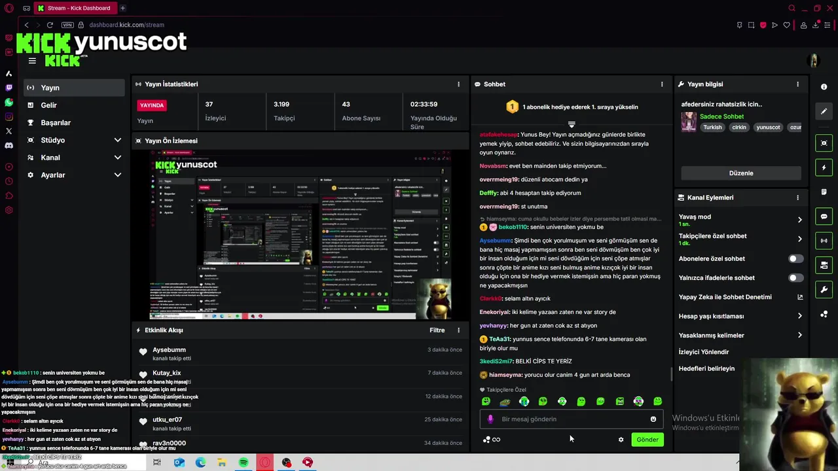Viewport: 838px width, 471px height.
Task: Open Takipçilere özel sohbet settings chevron
Action: tap(799, 239)
